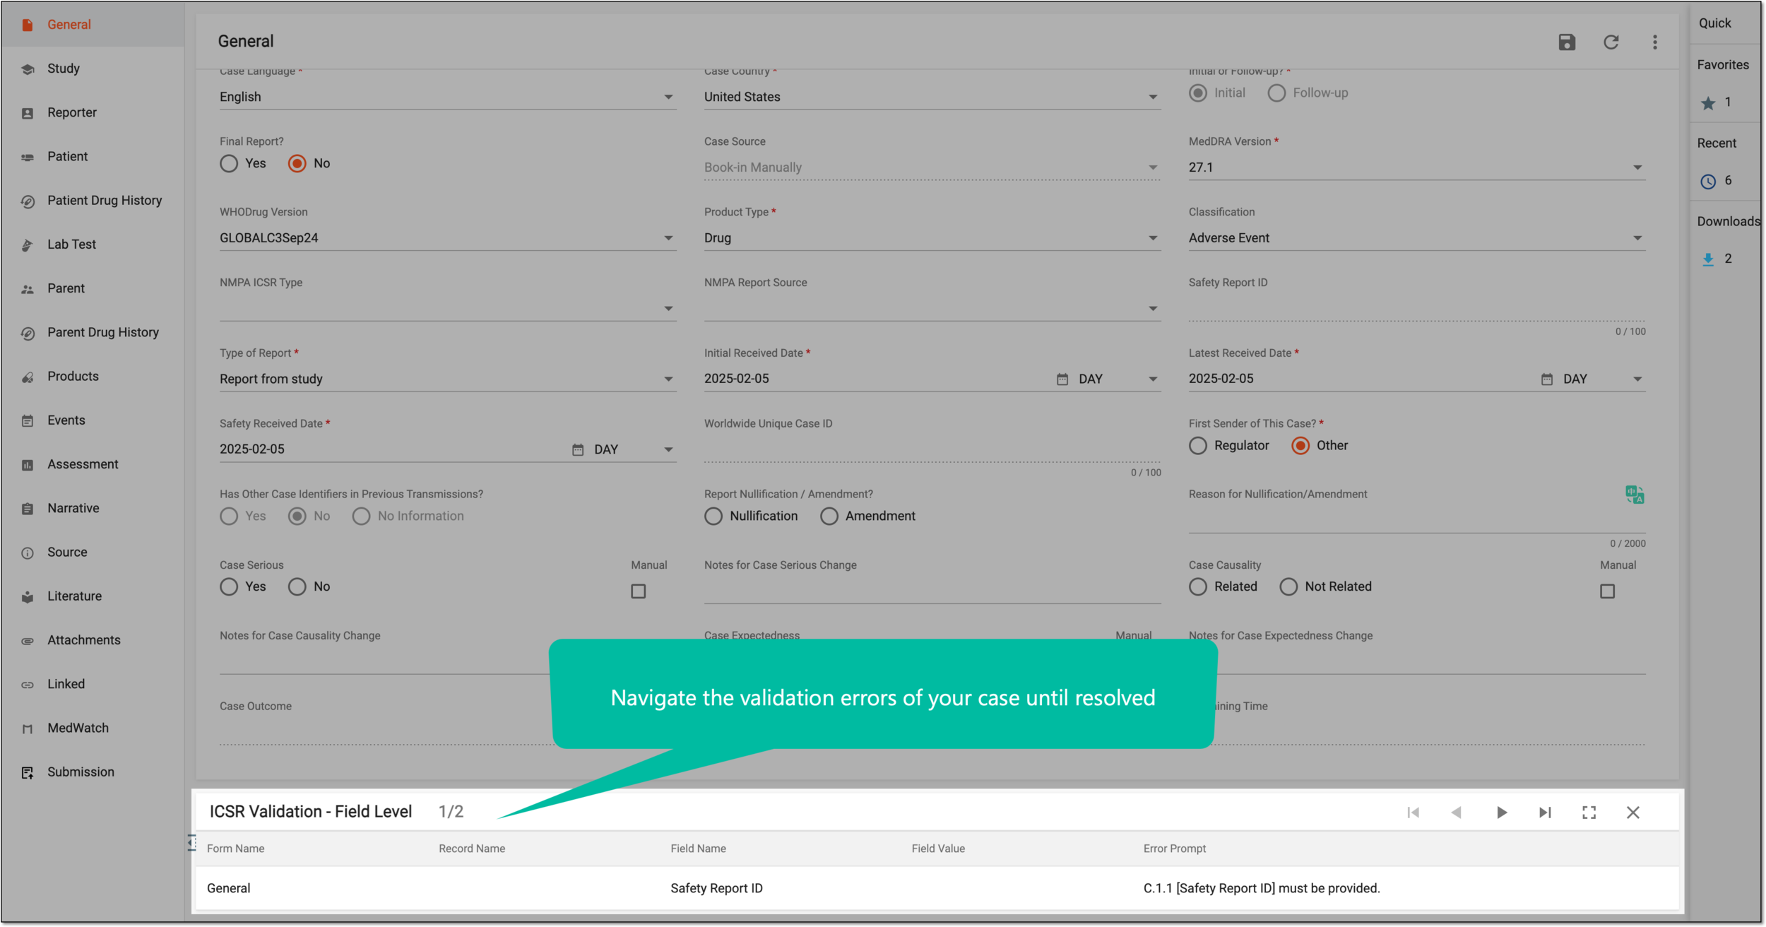This screenshot has width=1766, height=927.
Task: Select Not Related for Case Causality
Action: click(1288, 587)
